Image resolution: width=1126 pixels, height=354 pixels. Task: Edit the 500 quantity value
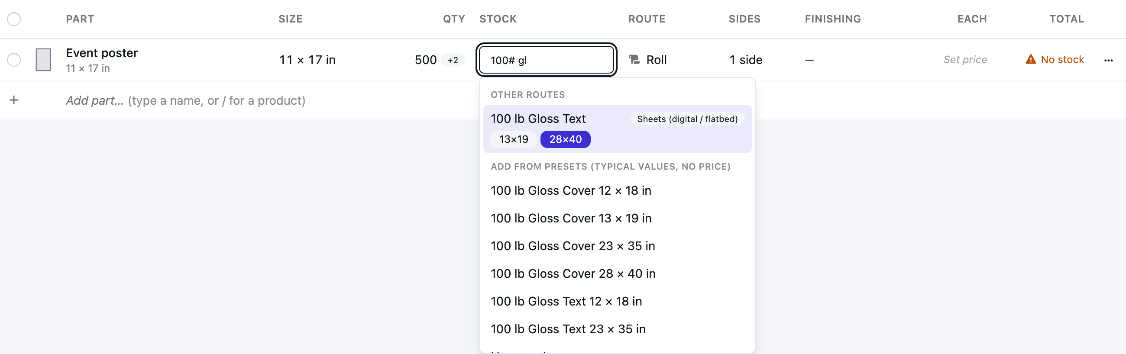pyautogui.click(x=425, y=60)
